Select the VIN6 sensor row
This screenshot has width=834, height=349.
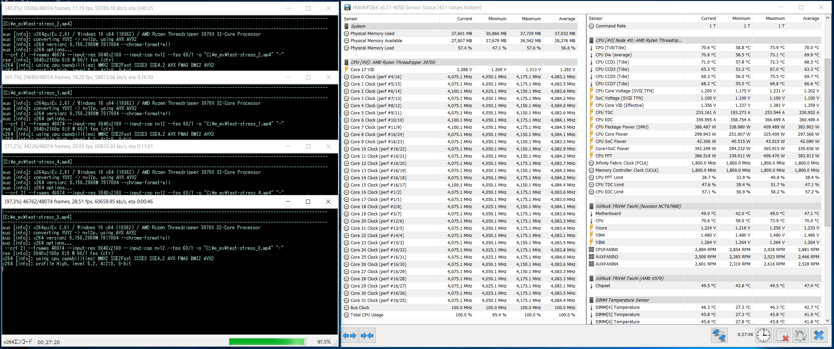point(704,242)
